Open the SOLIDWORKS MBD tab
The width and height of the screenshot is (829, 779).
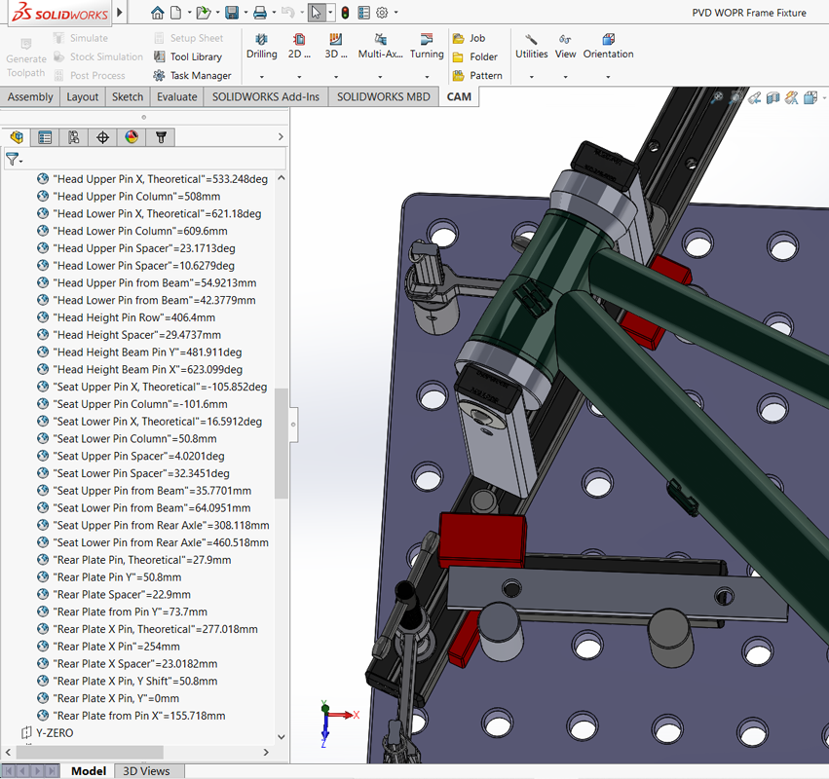(x=383, y=96)
